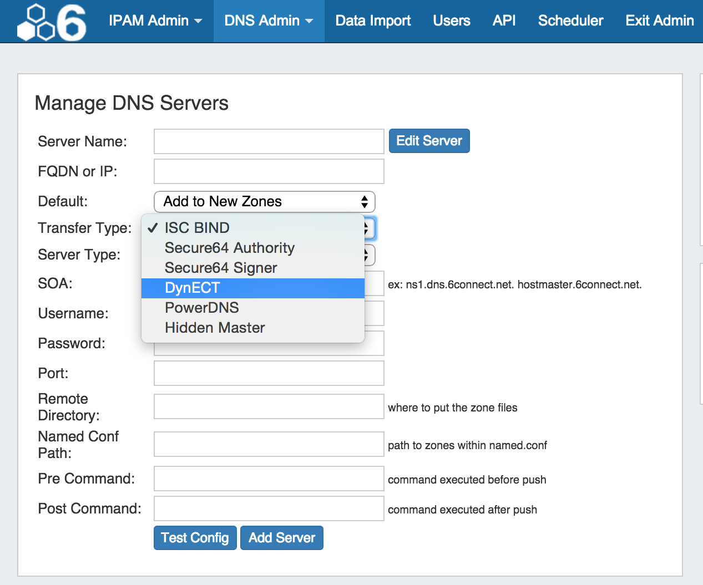
Task: Pick PowerDNS in the list
Action: 253,308
